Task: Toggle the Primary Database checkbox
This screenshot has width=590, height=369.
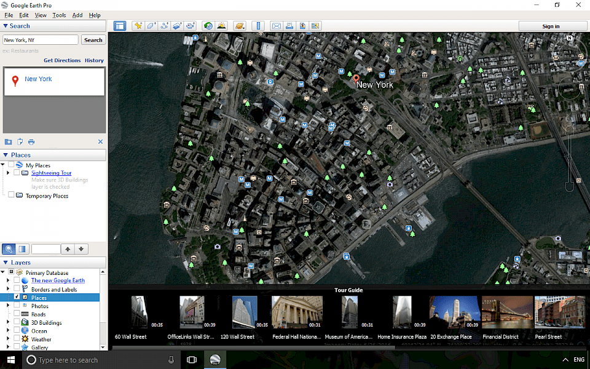Action: pyautogui.click(x=11, y=272)
